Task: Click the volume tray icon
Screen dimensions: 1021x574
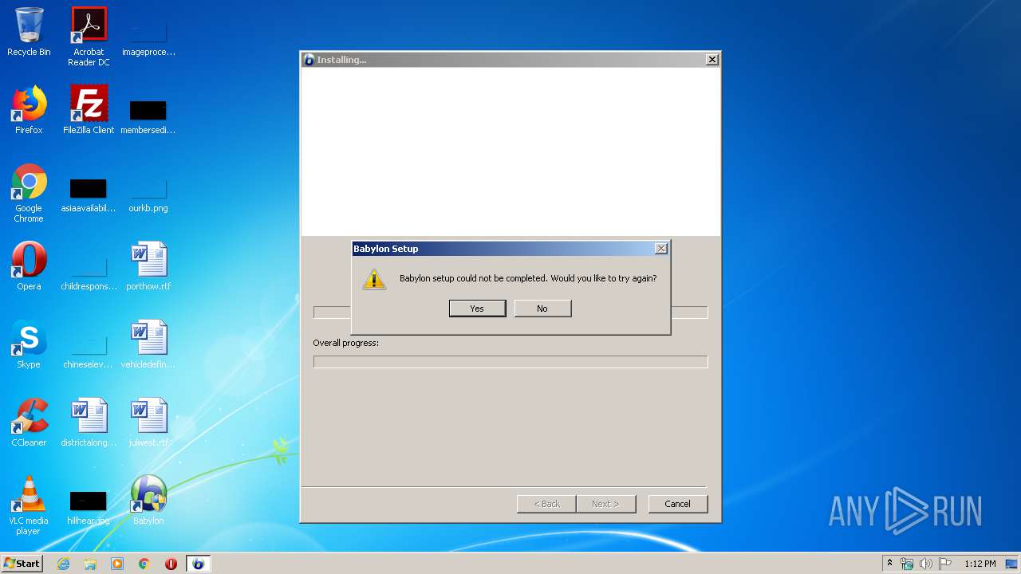Action: (x=926, y=564)
